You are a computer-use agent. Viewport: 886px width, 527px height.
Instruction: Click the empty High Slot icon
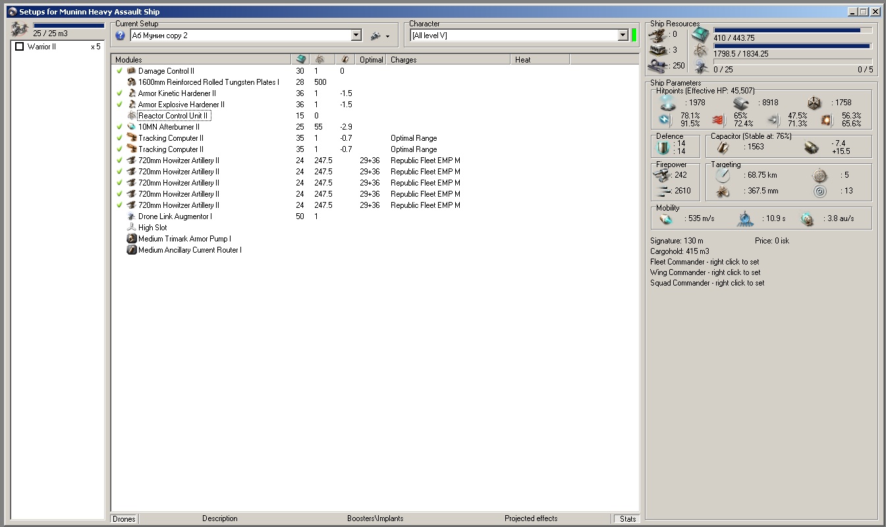click(x=131, y=228)
